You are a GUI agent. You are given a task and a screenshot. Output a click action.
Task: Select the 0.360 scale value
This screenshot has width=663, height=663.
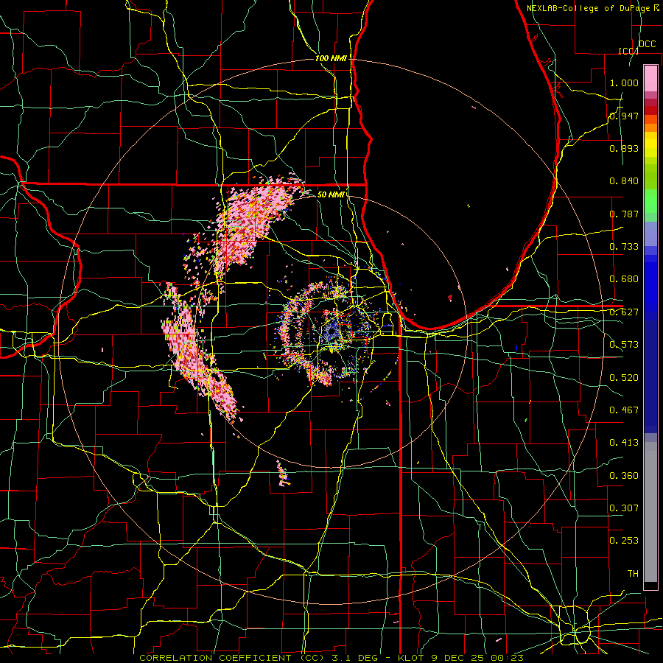(624, 476)
